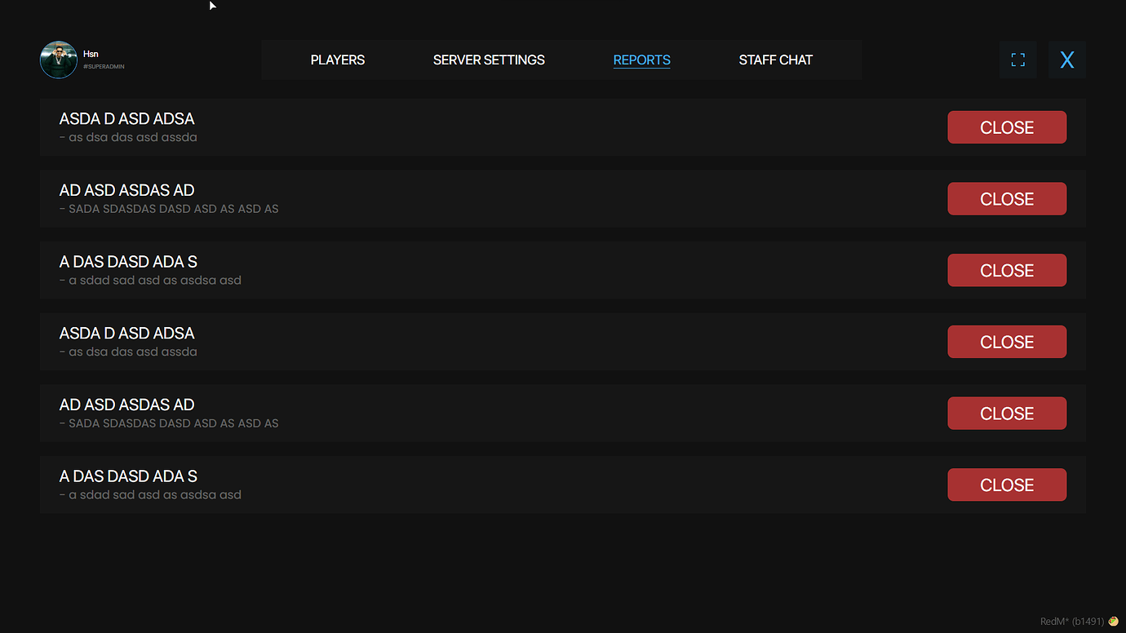Switch to the PLAYERS tab
This screenshot has width=1126, height=633.
(x=337, y=60)
